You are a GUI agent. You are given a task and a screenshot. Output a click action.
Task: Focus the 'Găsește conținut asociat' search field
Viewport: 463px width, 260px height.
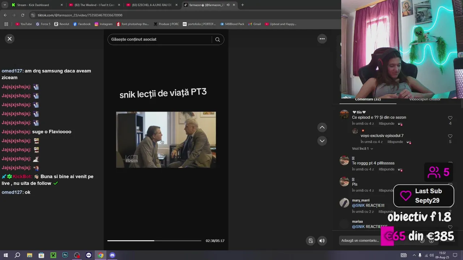[x=160, y=39]
